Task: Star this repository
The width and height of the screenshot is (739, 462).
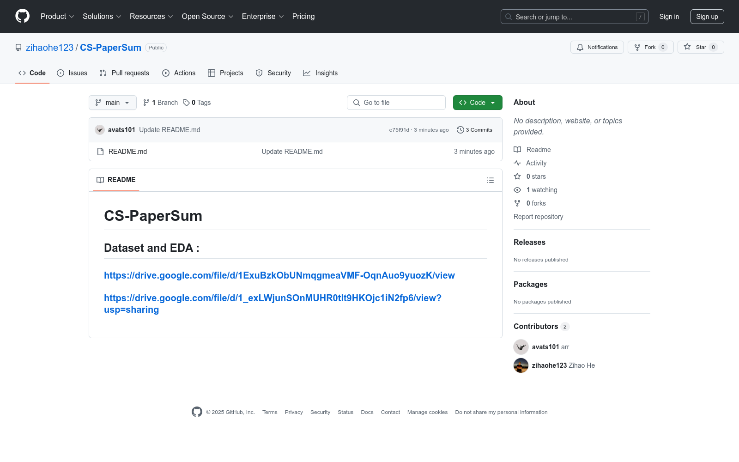Action: click(x=701, y=47)
